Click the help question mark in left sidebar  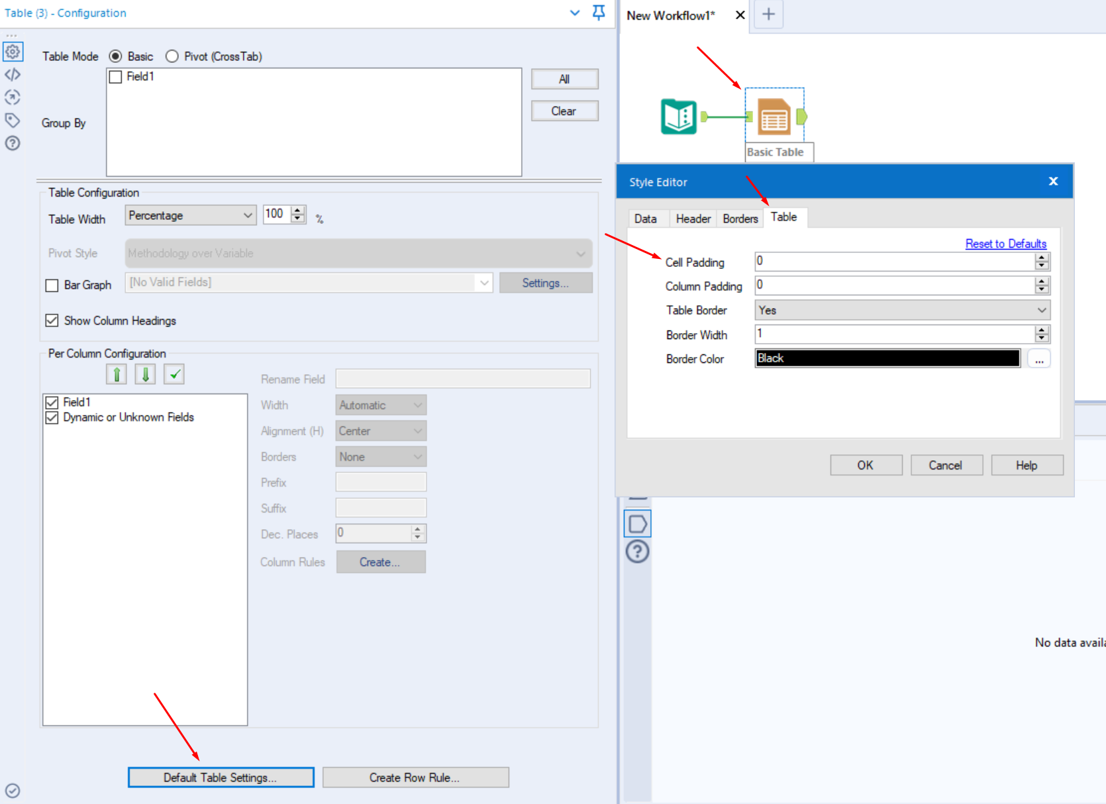[x=13, y=143]
